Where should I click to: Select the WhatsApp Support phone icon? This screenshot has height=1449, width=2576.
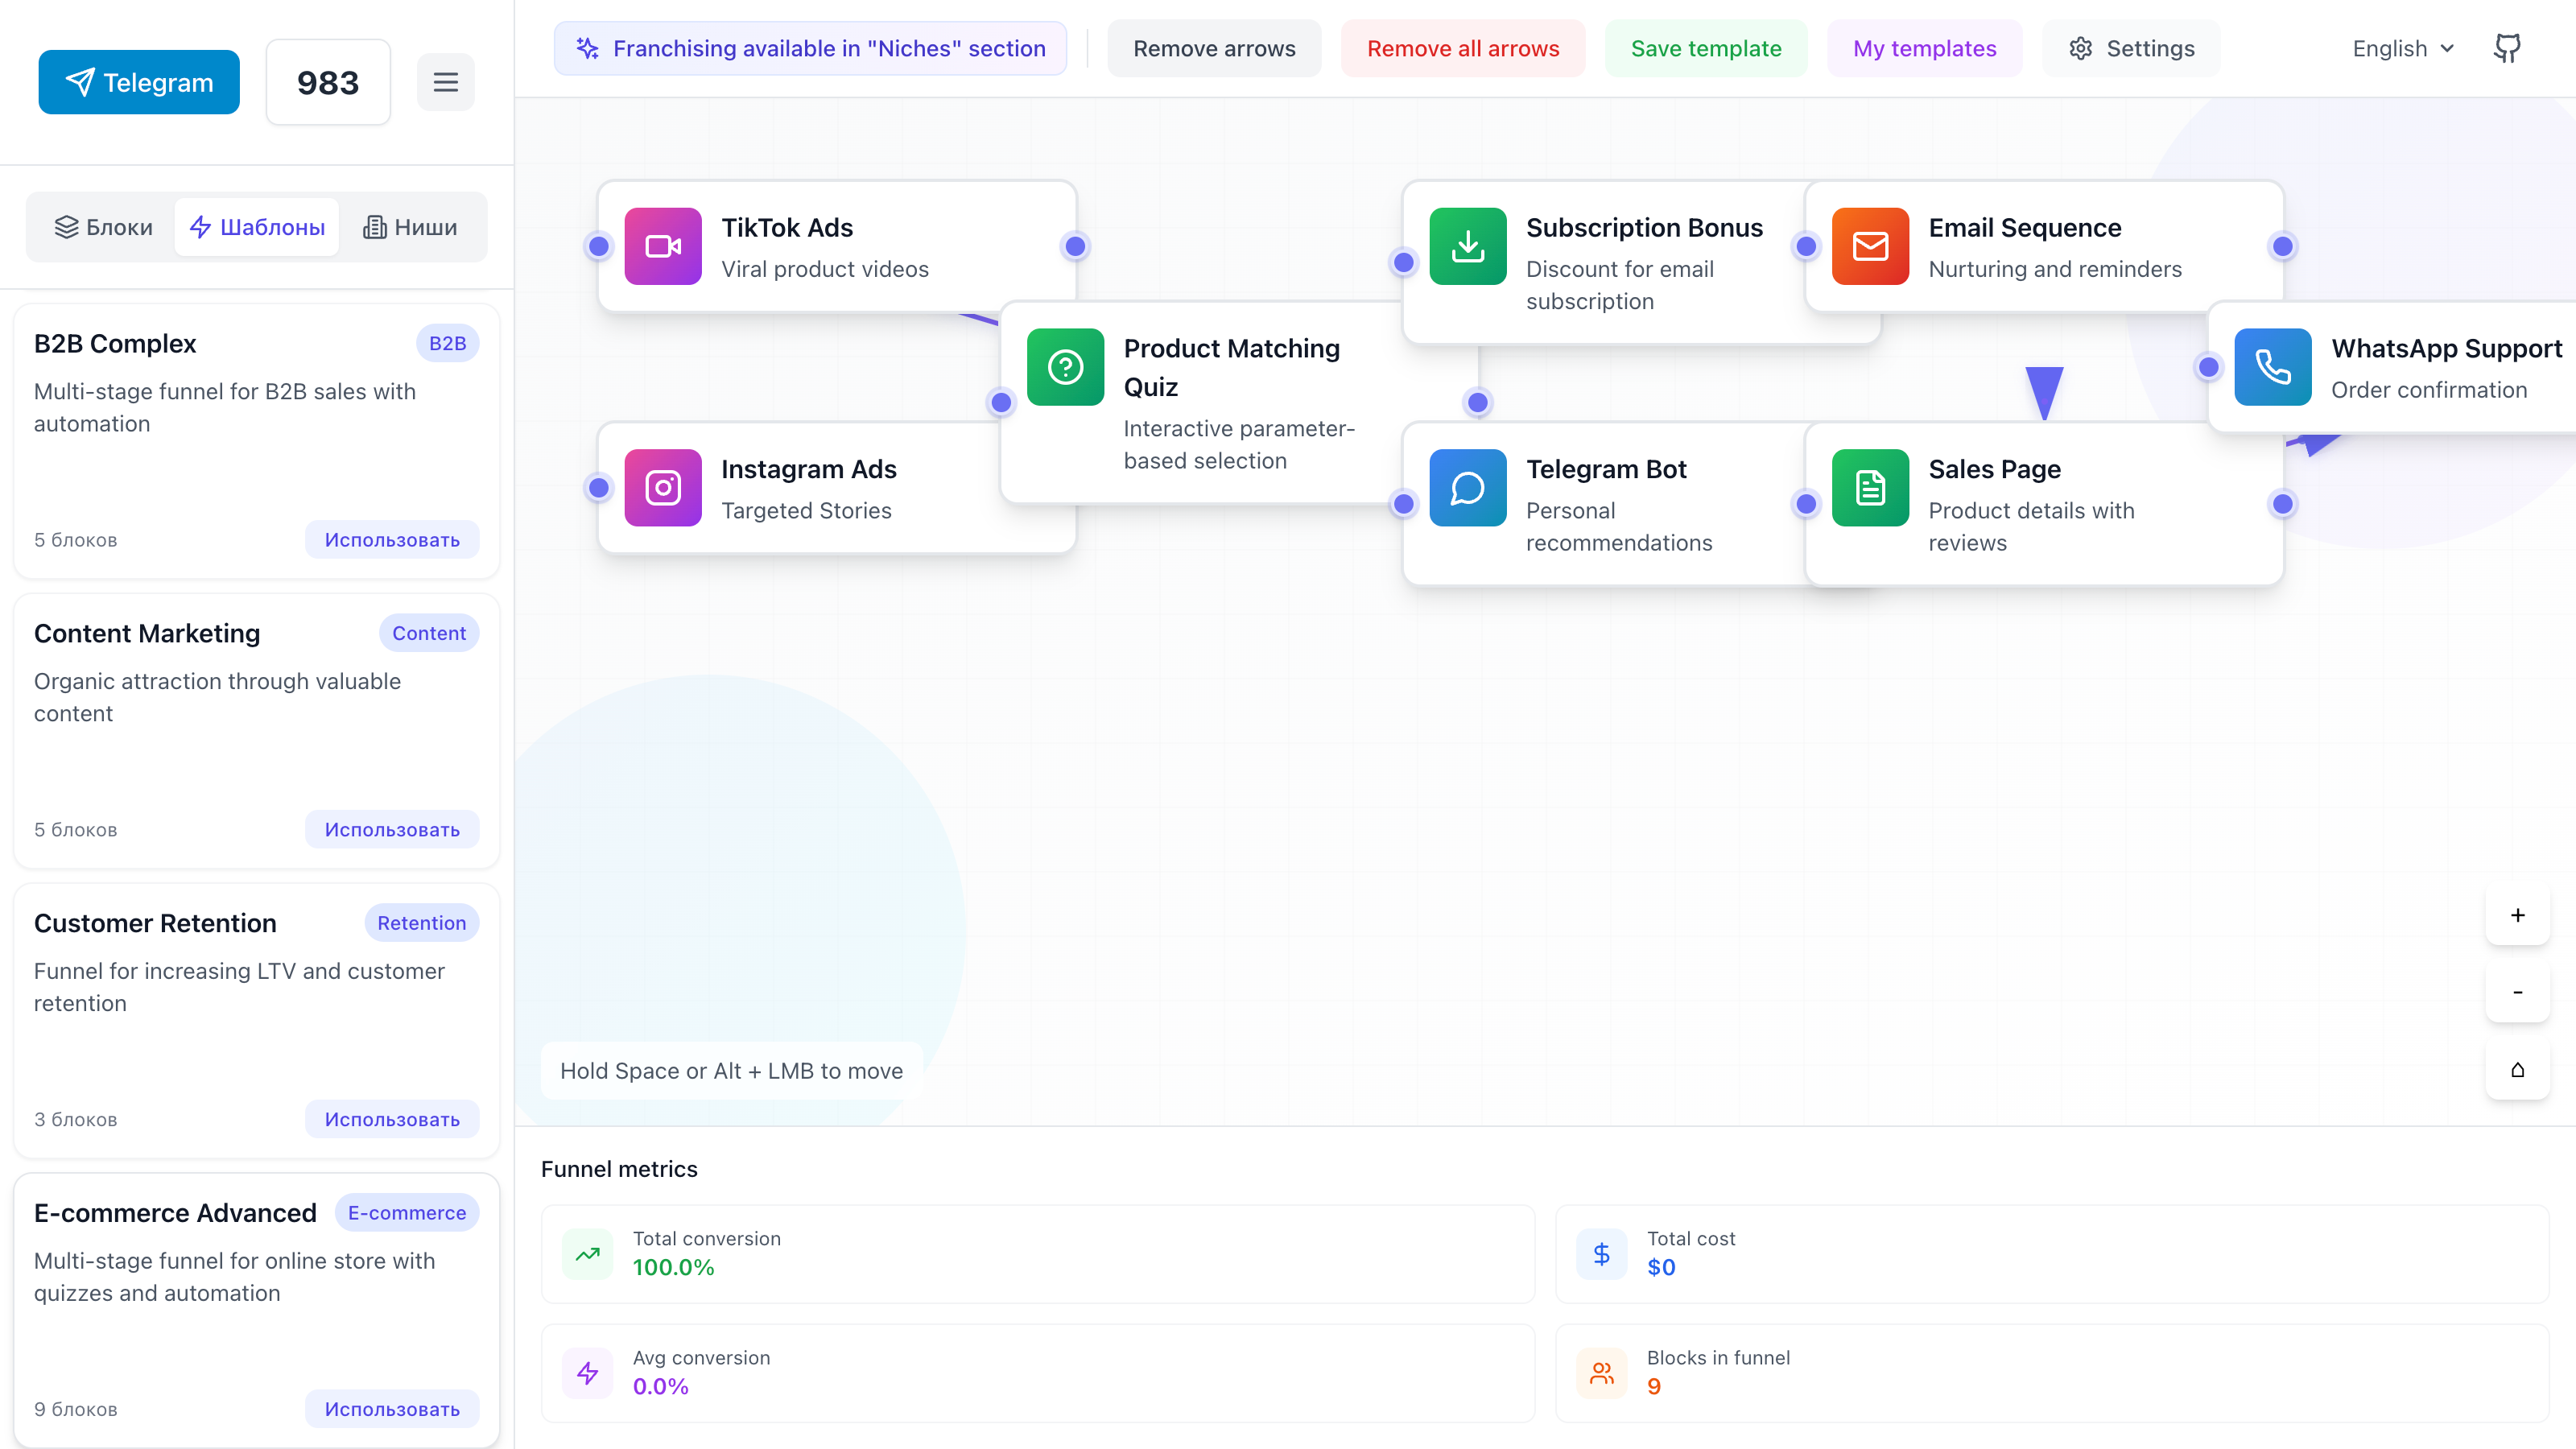click(x=2273, y=367)
